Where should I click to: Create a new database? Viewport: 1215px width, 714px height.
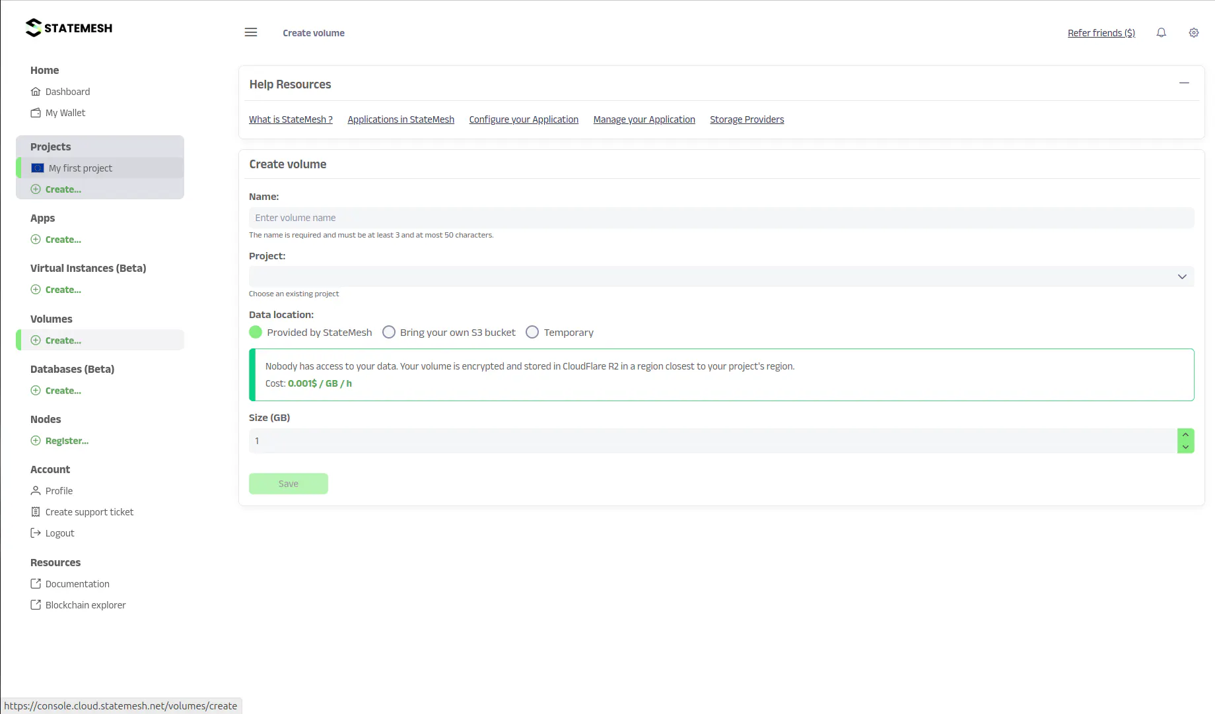tap(63, 391)
